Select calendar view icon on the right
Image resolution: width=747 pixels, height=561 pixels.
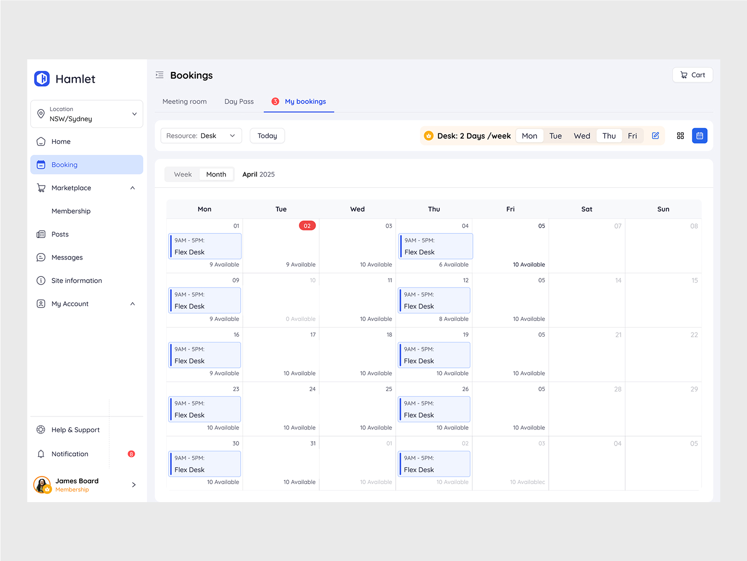[699, 135]
